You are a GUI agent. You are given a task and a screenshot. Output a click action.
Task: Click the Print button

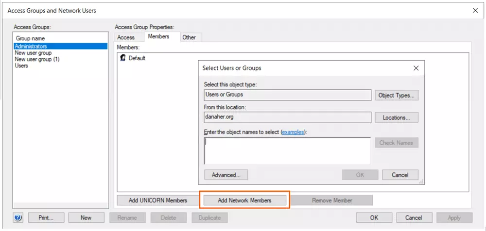[46, 218]
